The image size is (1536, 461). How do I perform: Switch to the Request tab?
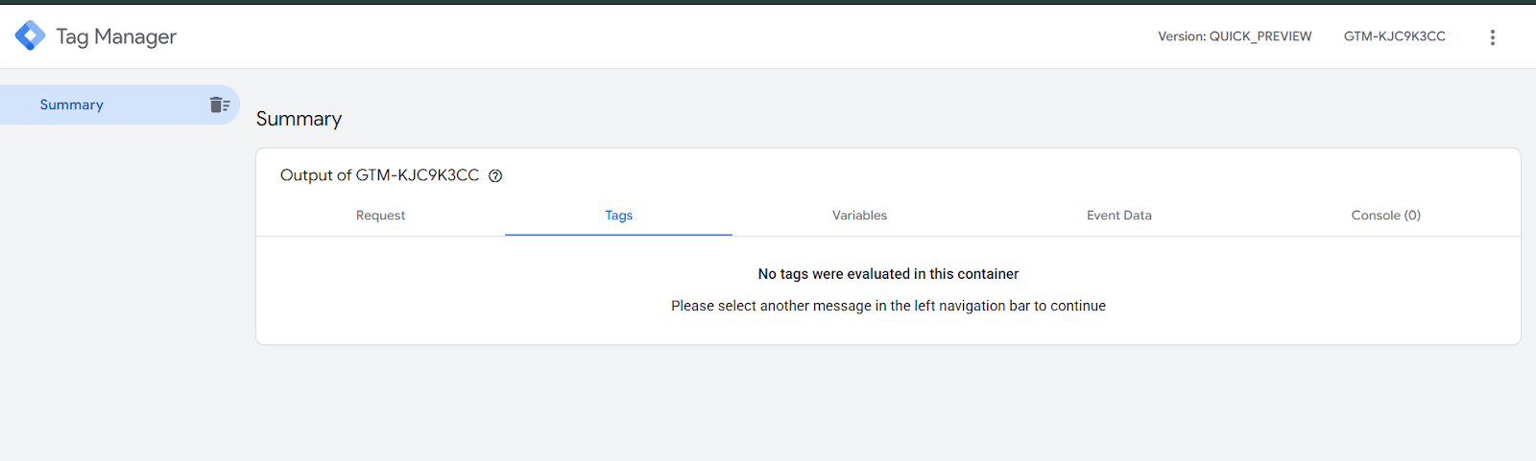[380, 216]
